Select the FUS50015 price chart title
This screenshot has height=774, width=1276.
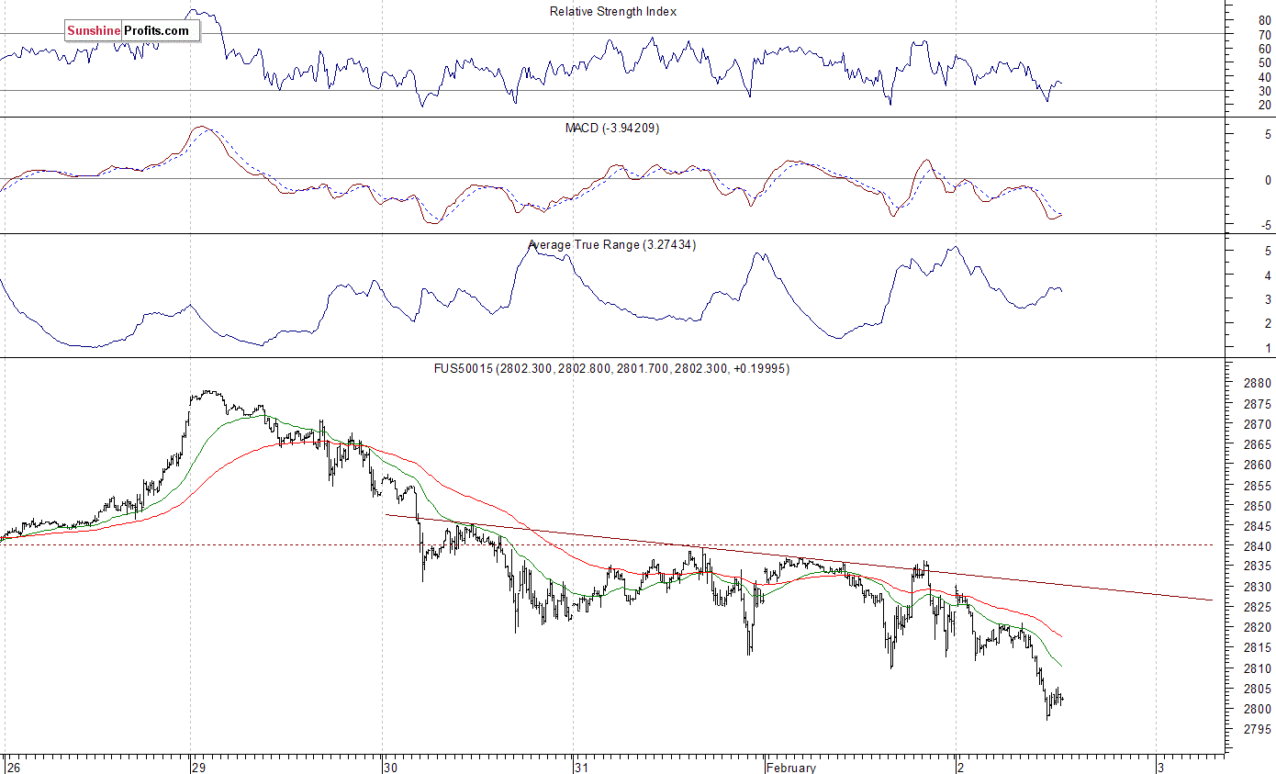point(612,368)
